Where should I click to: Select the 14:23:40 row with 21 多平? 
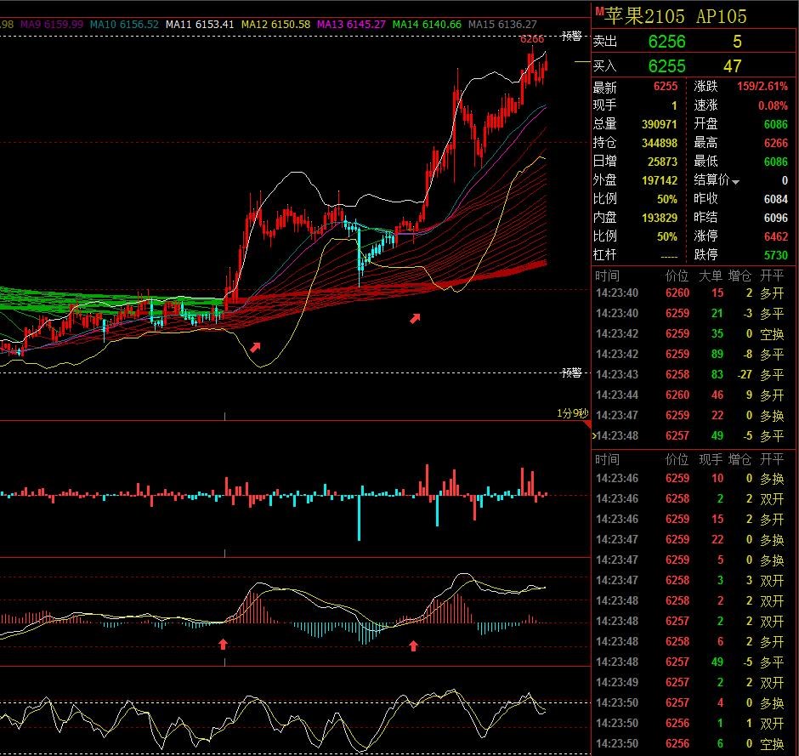click(693, 314)
